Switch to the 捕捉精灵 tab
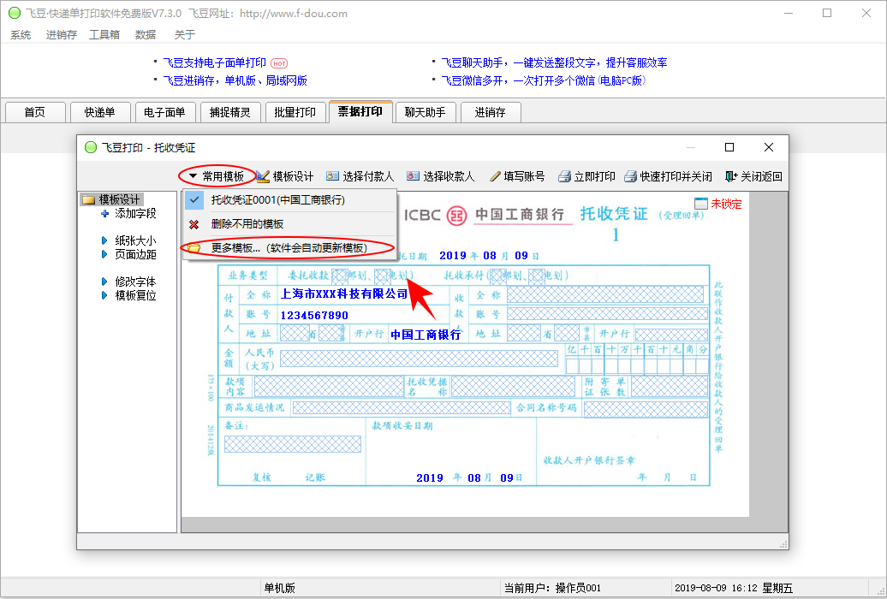The height and width of the screenshot is (599, 887). (230, 112)
